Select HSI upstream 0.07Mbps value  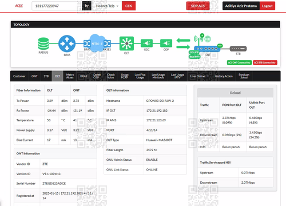click(248, 173)
